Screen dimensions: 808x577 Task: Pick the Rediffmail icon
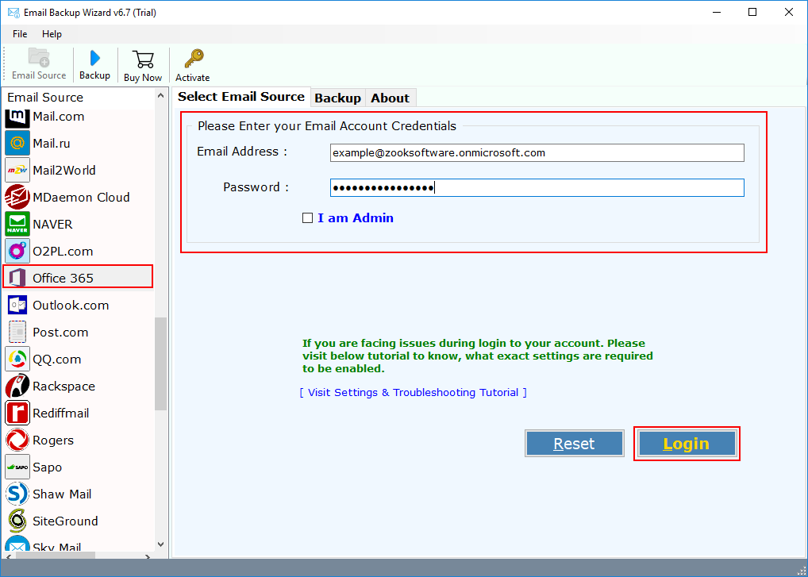coord(17,413)
